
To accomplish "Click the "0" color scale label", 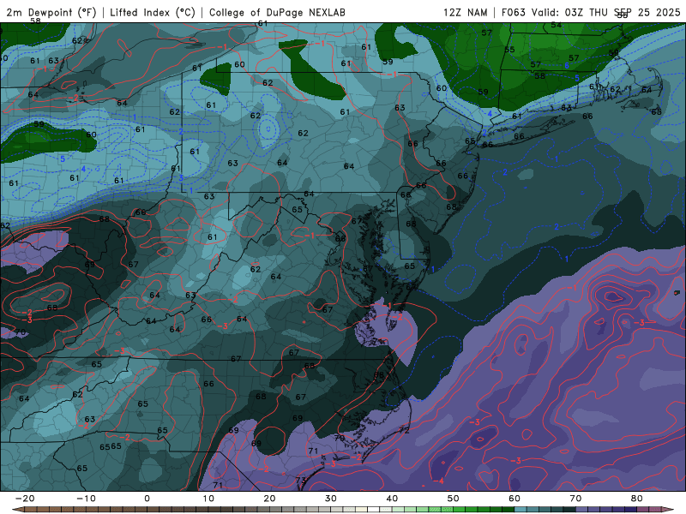I will [147, 499].
